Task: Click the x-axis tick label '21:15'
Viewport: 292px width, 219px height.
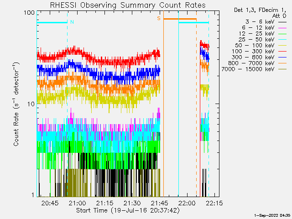Action: tap(104, 203)
